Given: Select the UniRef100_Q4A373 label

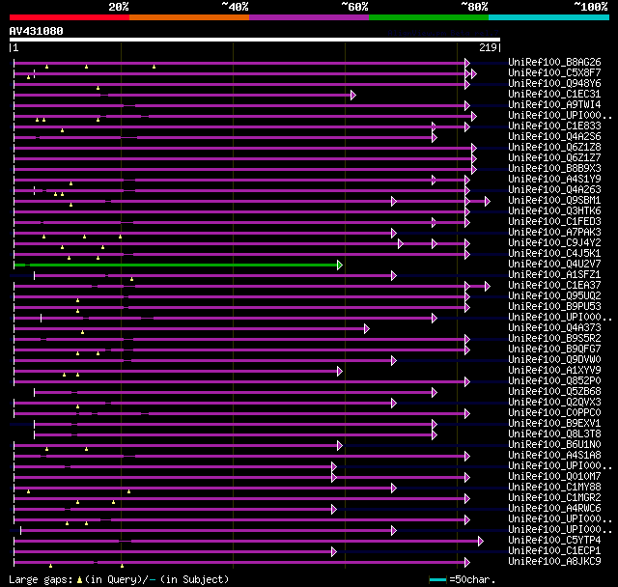Looking at the screenshot, I should click(554, 328).
